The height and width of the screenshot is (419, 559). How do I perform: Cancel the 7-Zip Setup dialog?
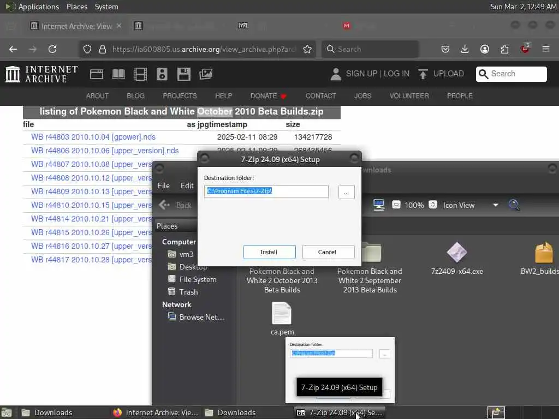(x=328, y=252)
